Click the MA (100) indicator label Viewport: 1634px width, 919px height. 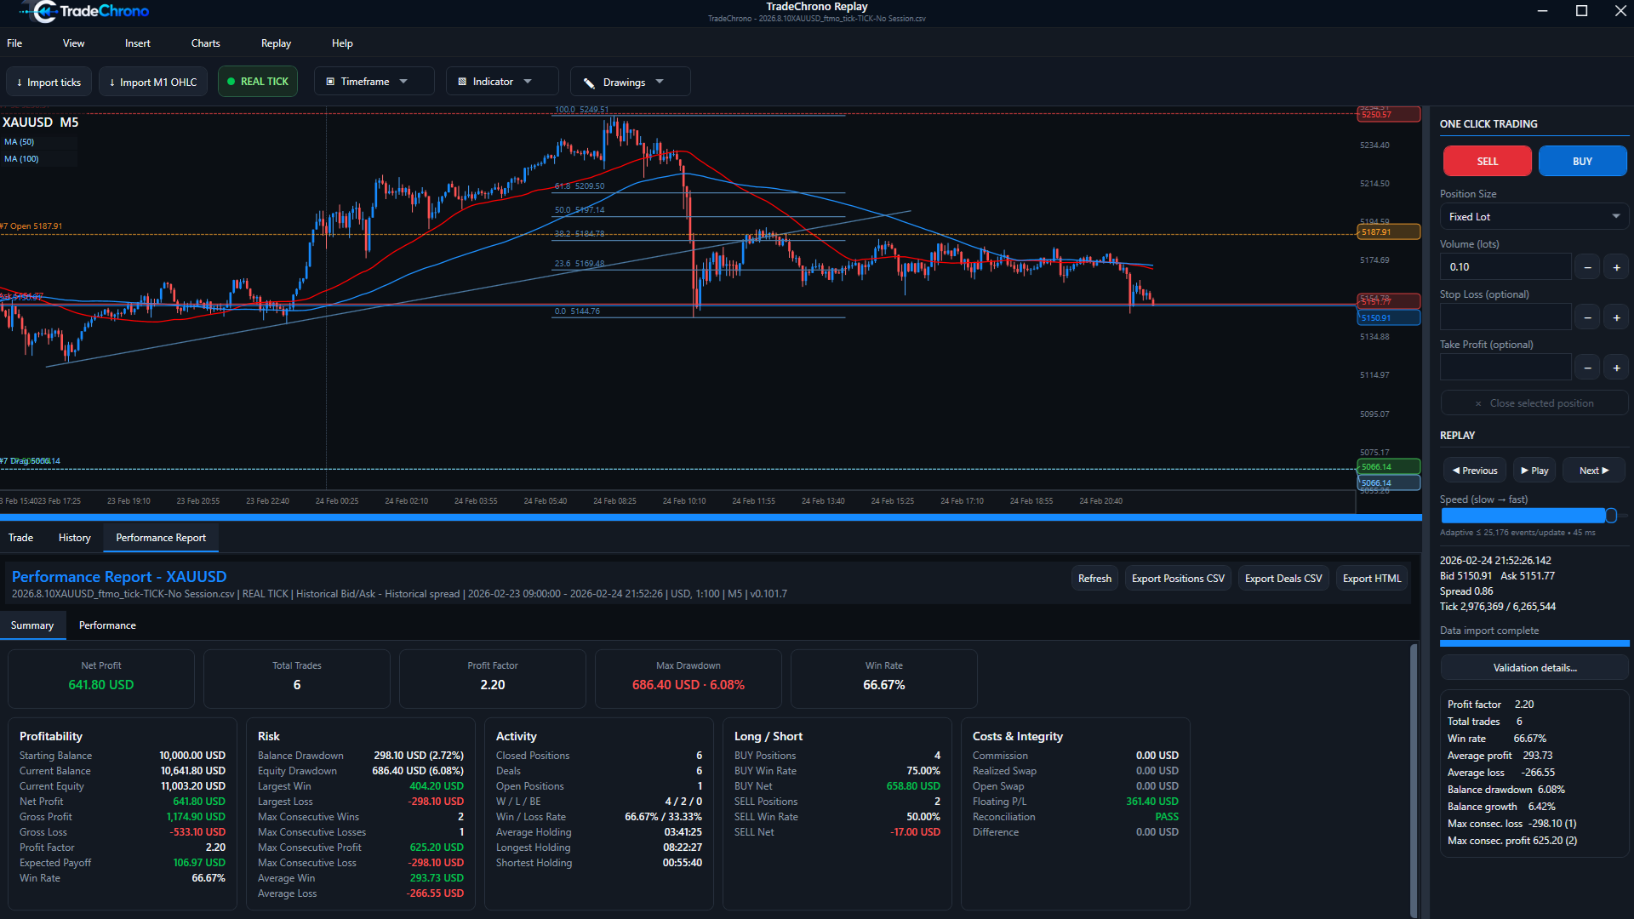point(21,159)
